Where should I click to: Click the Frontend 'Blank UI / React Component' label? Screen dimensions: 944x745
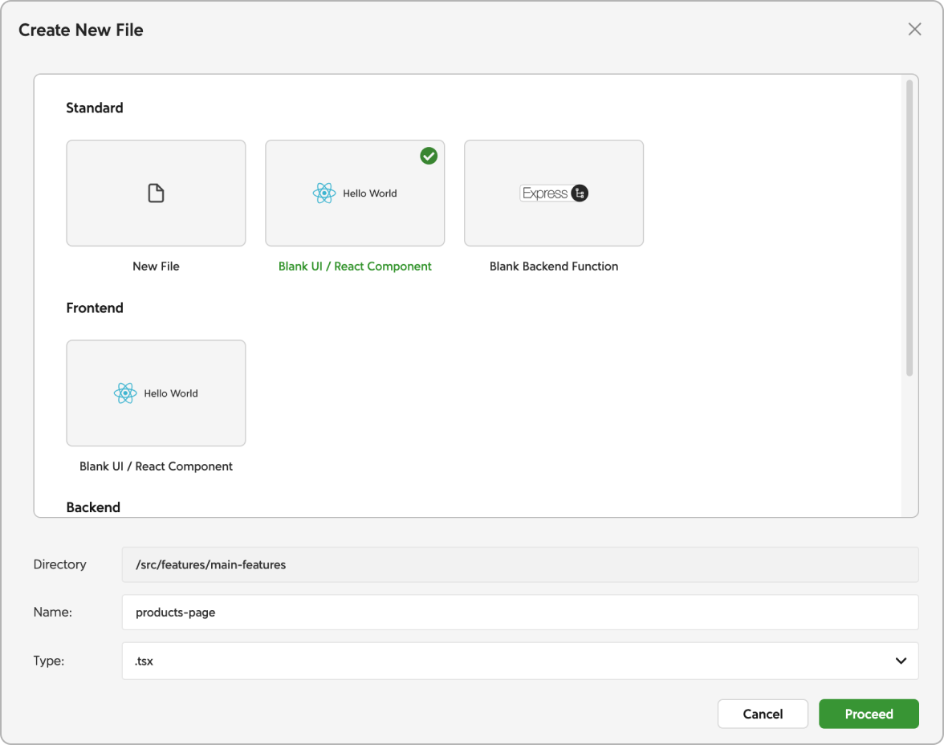click(x=156, y=466)
